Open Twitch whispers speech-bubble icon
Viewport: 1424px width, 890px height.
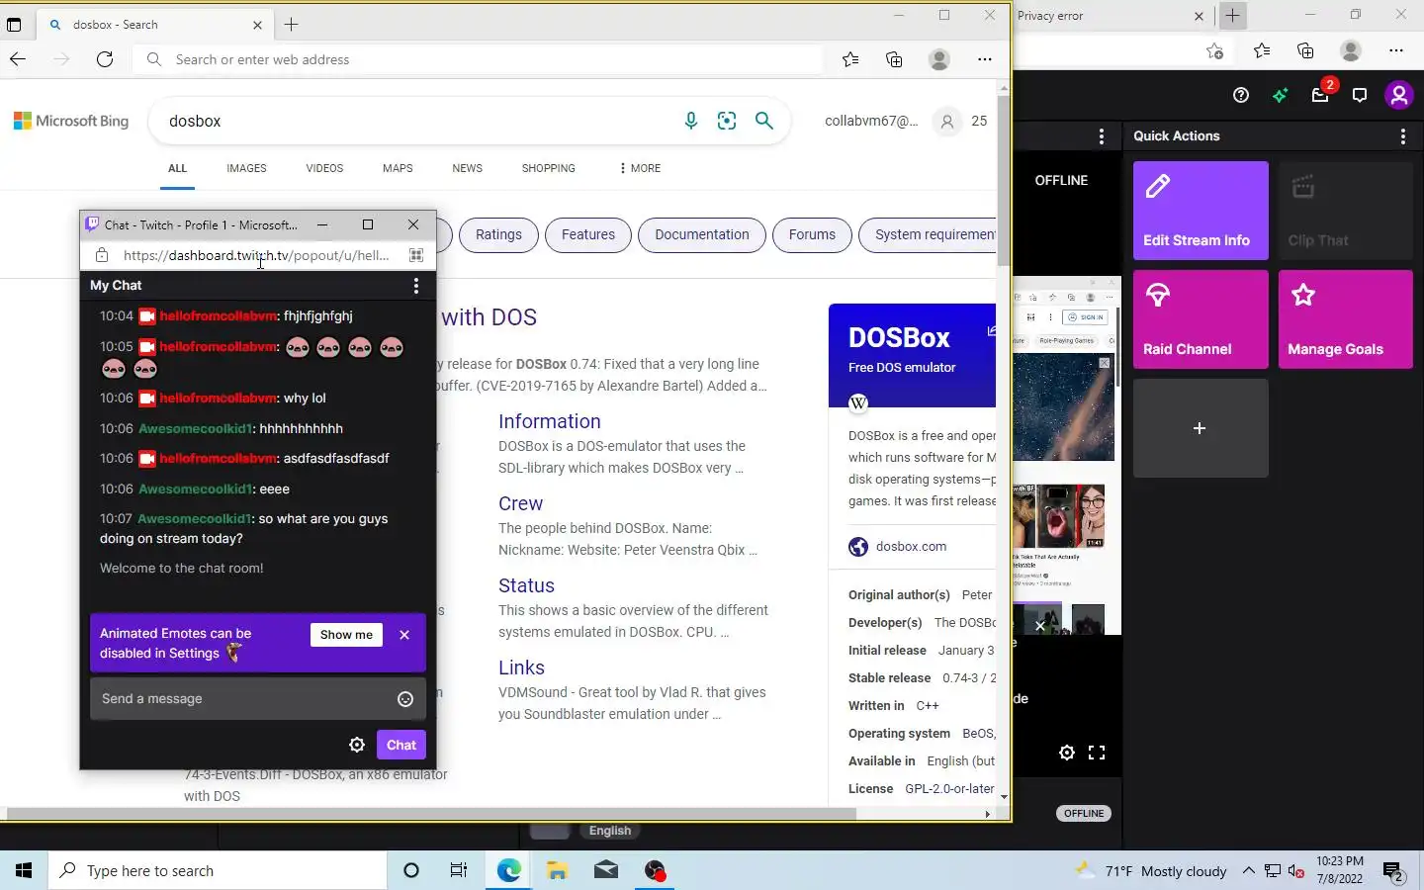(1360, 95)
